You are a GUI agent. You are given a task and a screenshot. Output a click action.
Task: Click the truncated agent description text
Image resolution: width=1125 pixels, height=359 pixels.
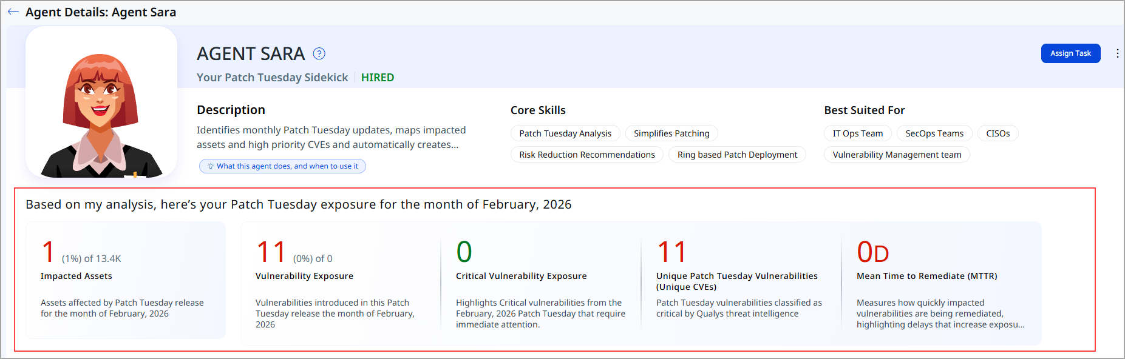(x=331, y=138)
